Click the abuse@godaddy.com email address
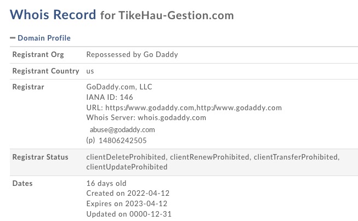The width and height of the screenshot is (358, 221). [122, 130]
